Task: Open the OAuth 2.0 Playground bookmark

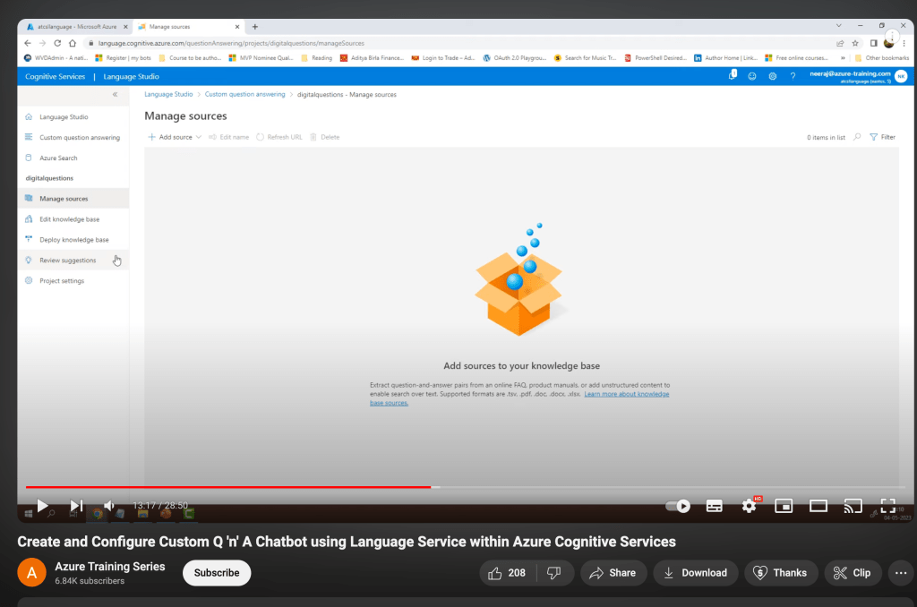Action: [x=515, y=58]
